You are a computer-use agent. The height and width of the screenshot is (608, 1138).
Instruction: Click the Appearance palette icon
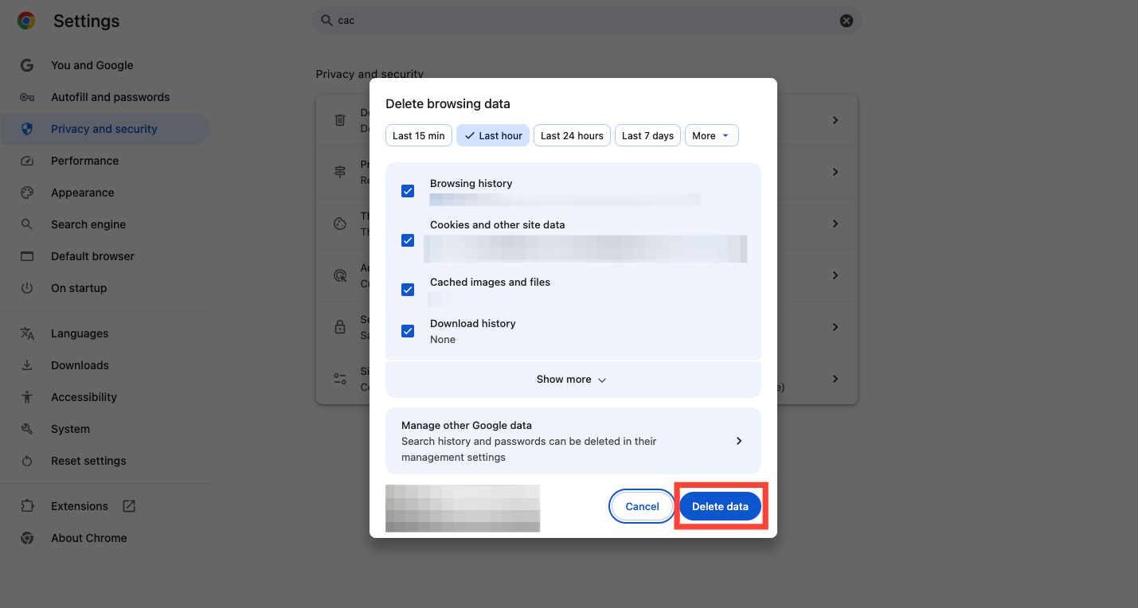27,193
